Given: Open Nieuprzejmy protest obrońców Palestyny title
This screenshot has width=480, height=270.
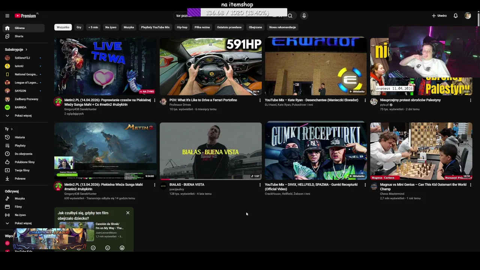Looking at the screenshot, I should tap(410, 100).
